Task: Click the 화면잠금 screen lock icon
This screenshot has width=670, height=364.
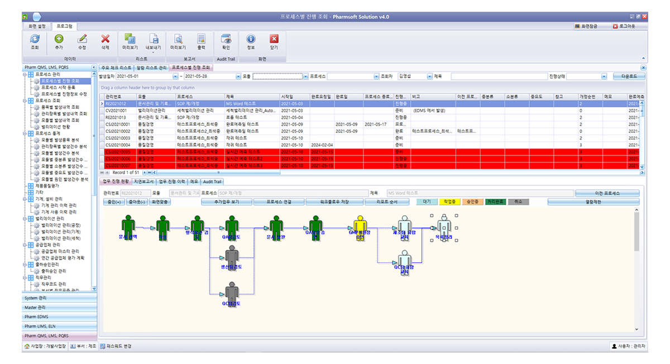Action: (578, 26)
